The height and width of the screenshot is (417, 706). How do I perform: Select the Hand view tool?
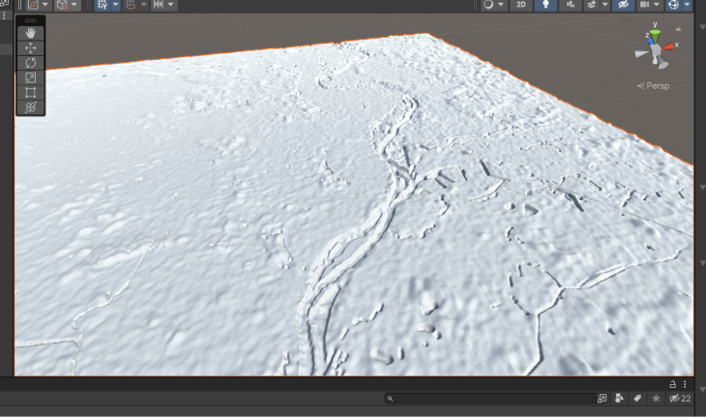pos(31,32)
